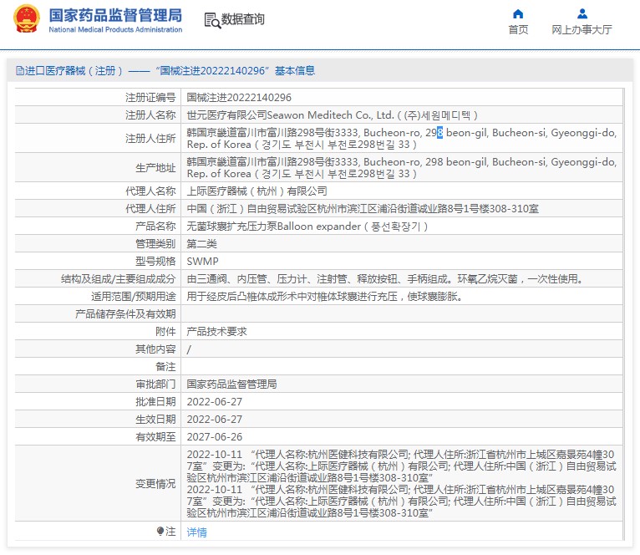640x555 pixels.
Task: Click the 第二类 management category value
Action: click(x=201, y=243)
